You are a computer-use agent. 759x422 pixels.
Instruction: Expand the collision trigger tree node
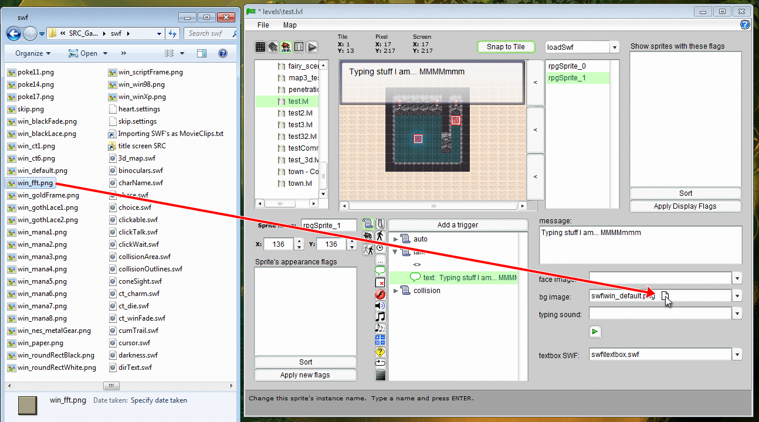click(x=396, y=291)
